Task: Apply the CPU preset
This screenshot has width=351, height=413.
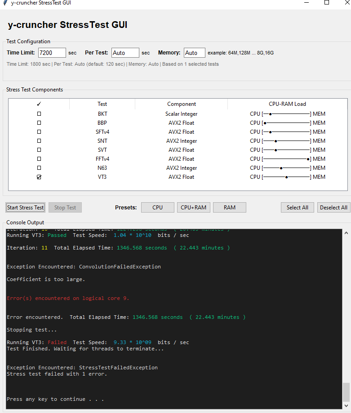Action: point(157,208)
